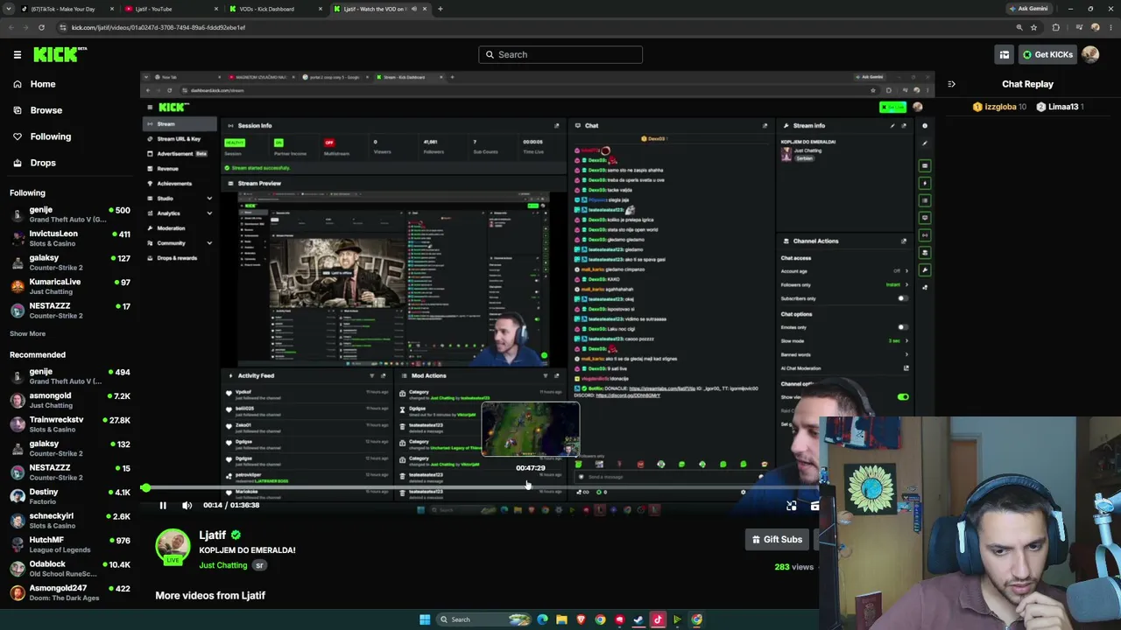Open the Following heart icon in sidebar
Screen dimensions: 1121x630
[x=18, y=136]
